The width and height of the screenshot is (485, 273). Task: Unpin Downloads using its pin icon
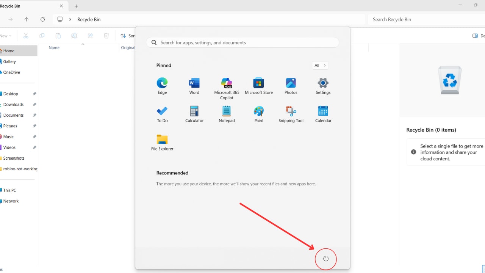[34, 105]
